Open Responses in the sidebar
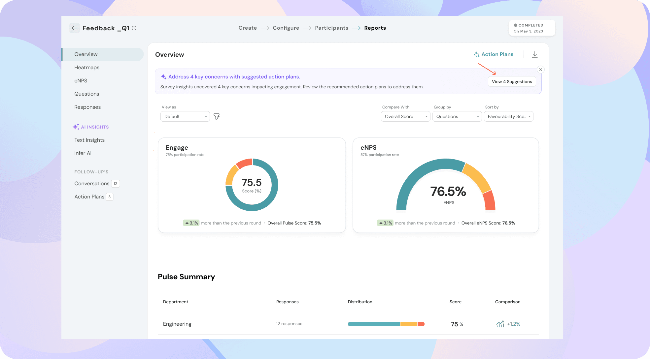This screenshot has height=359, width=650. point(87,107)
